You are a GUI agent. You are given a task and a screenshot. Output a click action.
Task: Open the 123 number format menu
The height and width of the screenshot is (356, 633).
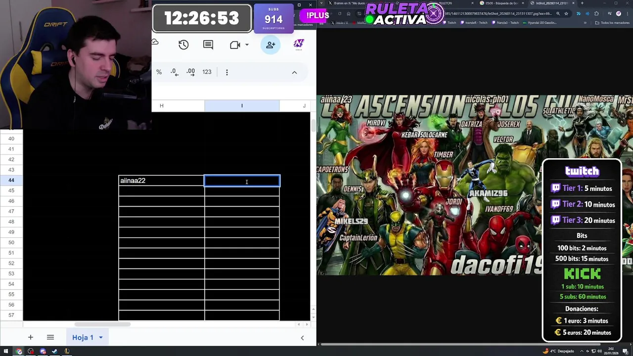tap(207, 72)
